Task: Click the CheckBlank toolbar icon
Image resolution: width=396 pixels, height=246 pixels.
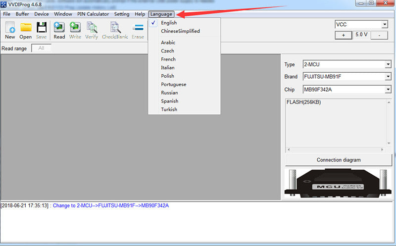Action: point(115,29)
